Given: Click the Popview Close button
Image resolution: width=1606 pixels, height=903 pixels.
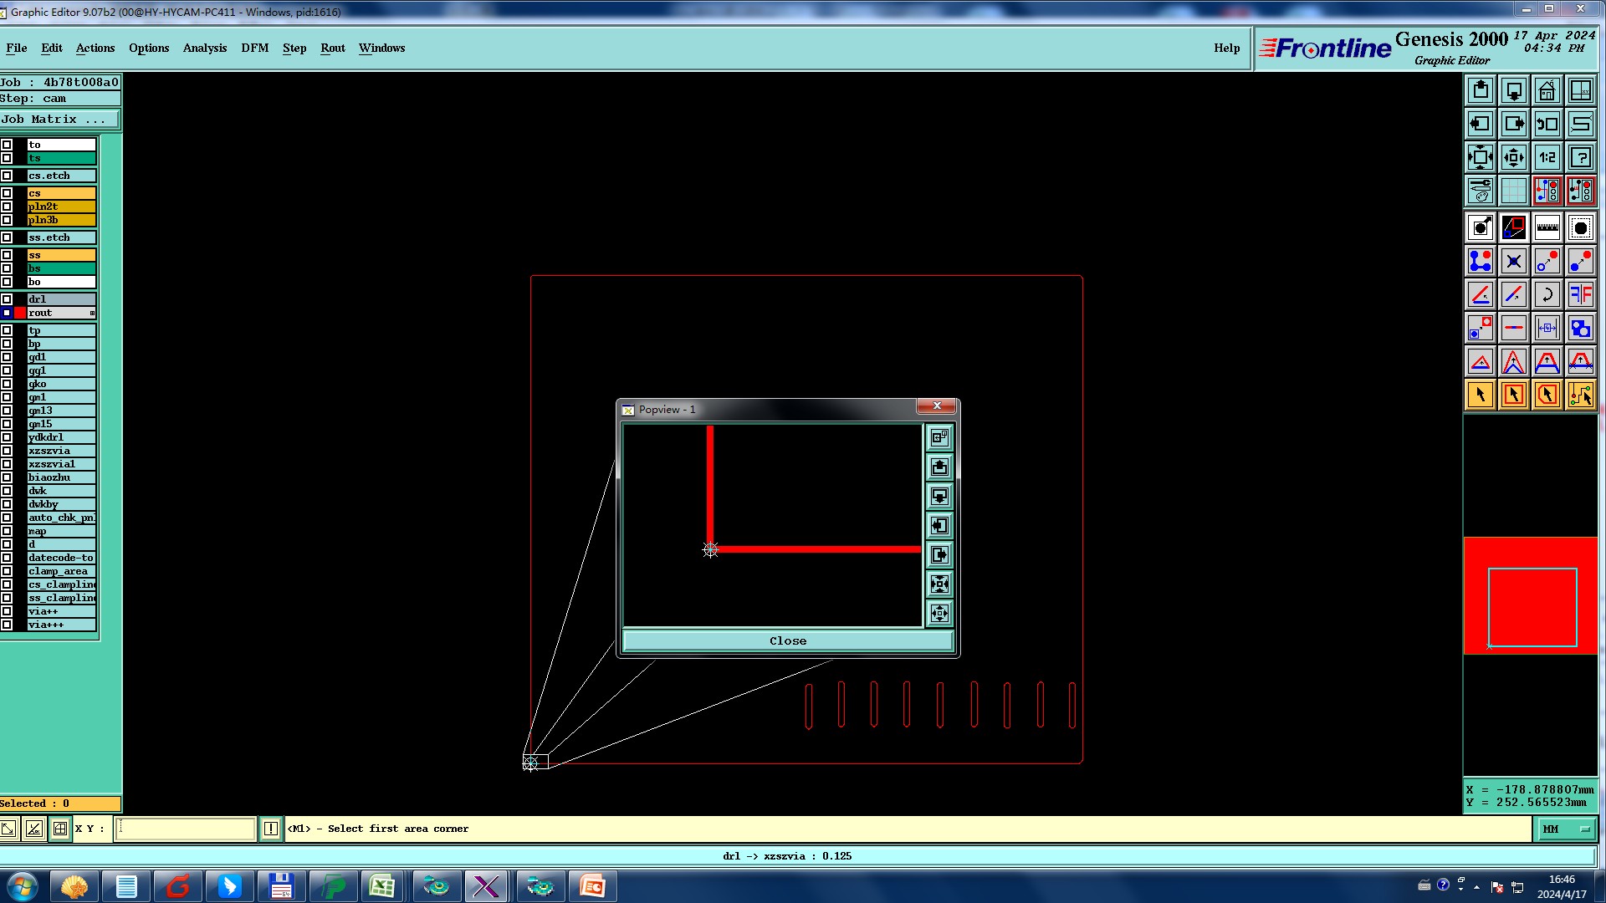Looking at the screenshot, I should click(787, 641).
